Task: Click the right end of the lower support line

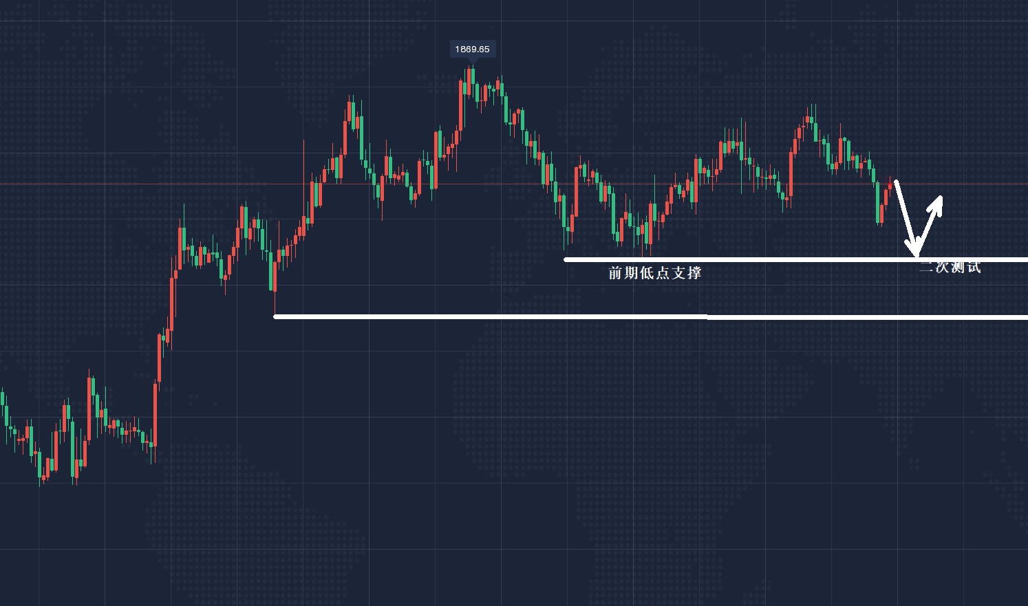Action: [x=1024, y=317]
